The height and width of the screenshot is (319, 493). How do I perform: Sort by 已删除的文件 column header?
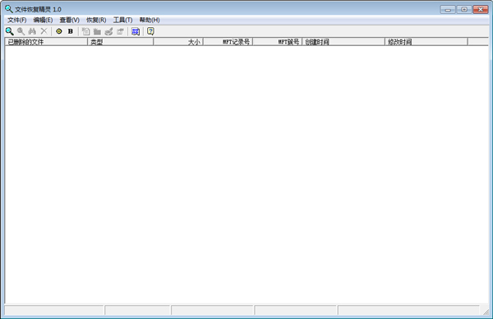click(46, 42)
